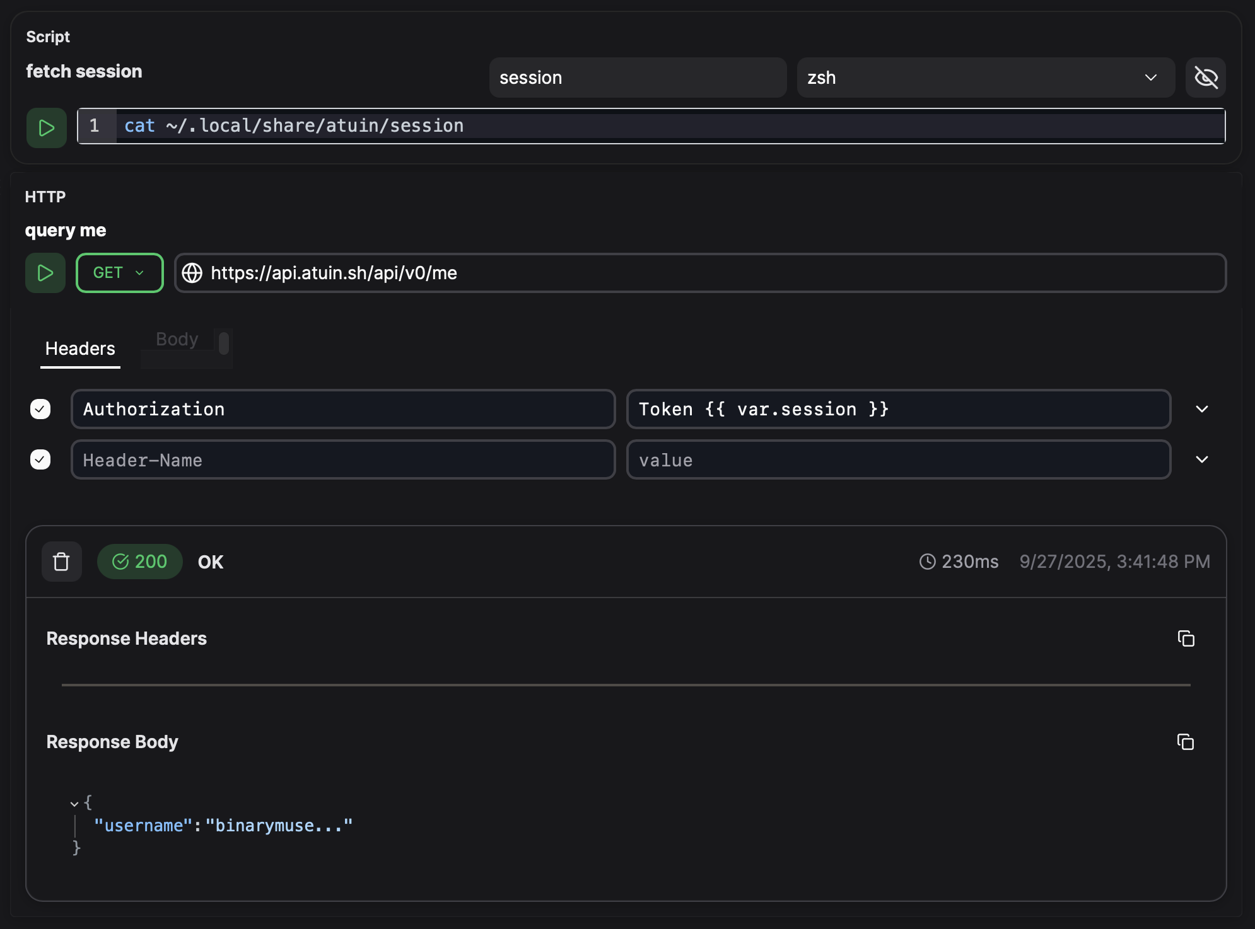Screen dimensions: 1255x929
Task: Run the query me HTTP request
Action: pyautogui.click(x=45, y=273)
